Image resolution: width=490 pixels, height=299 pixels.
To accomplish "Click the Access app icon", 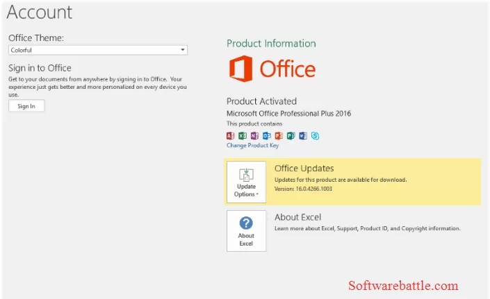I will tap(230, 136).
